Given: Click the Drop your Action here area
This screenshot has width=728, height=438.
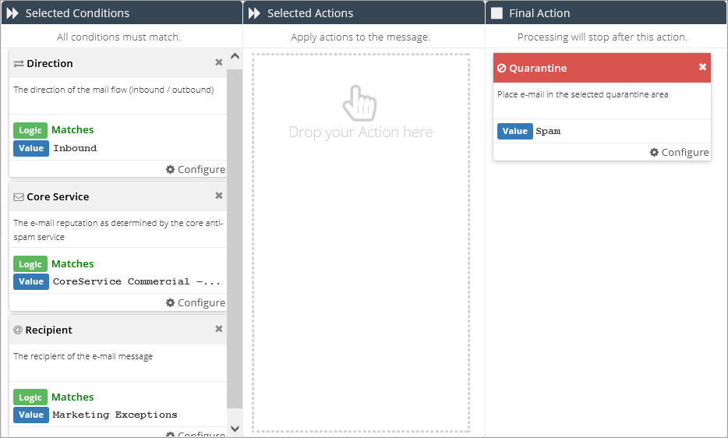Looking at the screenshot, I should (360, 132).
